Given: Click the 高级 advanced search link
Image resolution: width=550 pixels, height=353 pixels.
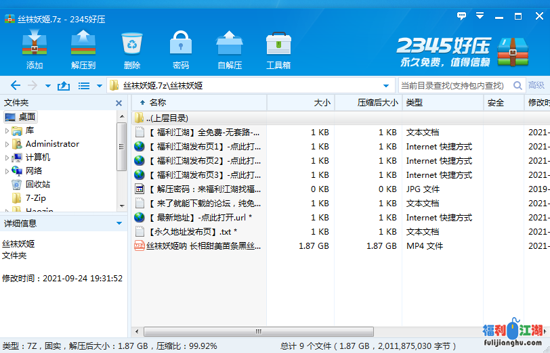Looking at the screenshot, I should [x=536, y=86].
